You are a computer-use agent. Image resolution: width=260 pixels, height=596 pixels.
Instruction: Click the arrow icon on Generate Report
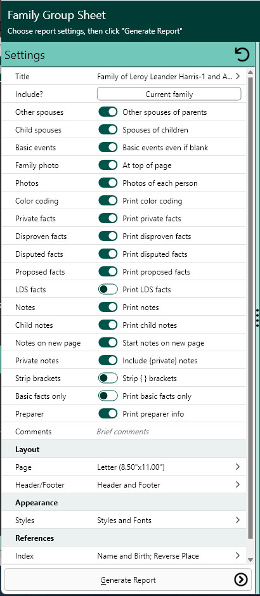pyautogui.click(x=241, y=580)
